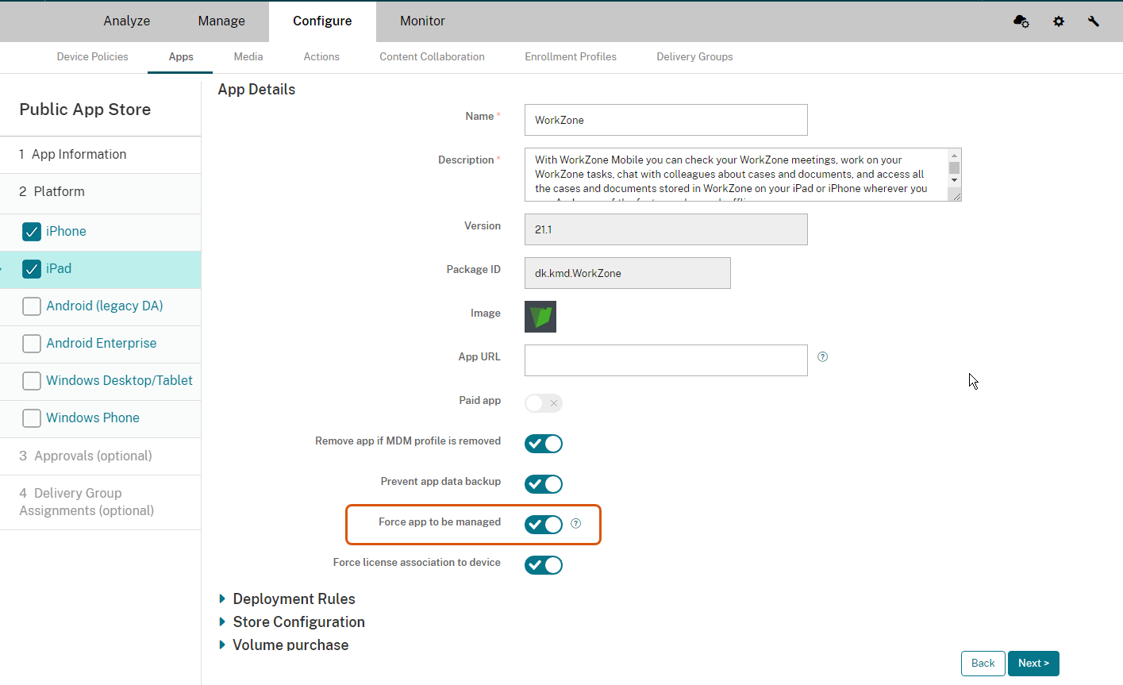
Task: Go to the Media sub-tab
Action: 248,57
